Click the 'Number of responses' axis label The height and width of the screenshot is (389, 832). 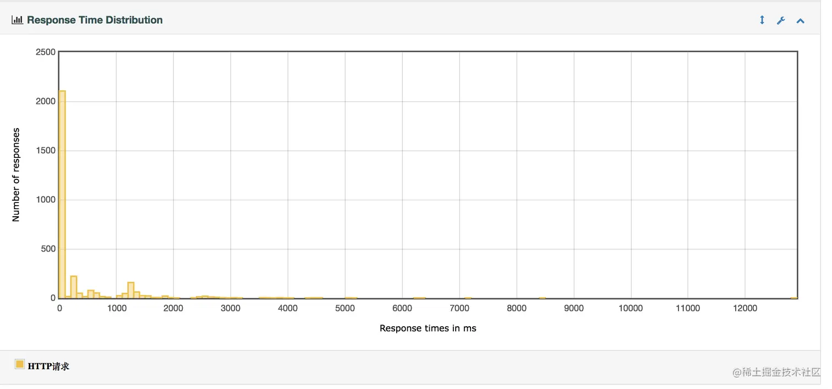click(16, 175)
